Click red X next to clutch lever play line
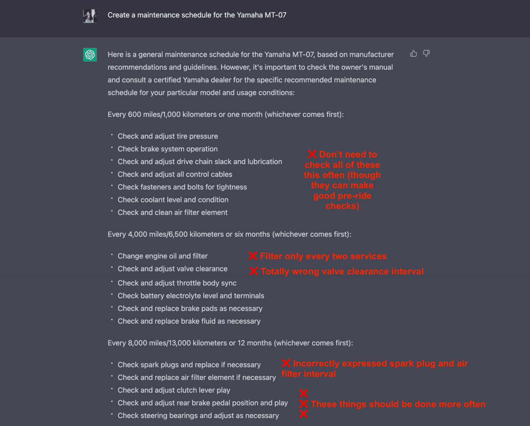The width and height of the screenshot is (530, 426). pos(304,393)
